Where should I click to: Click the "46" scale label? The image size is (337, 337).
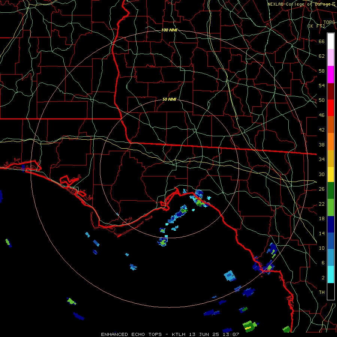(322, 115)
